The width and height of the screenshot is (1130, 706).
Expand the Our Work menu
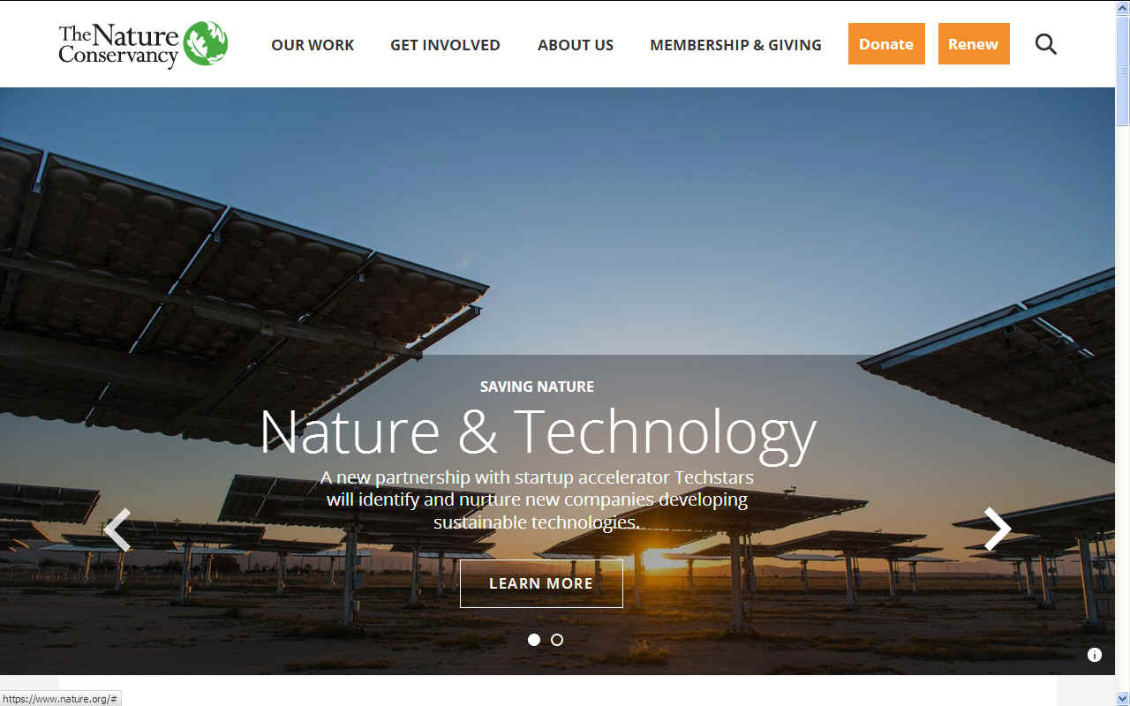pyautogui.click(x=313, y=45)
